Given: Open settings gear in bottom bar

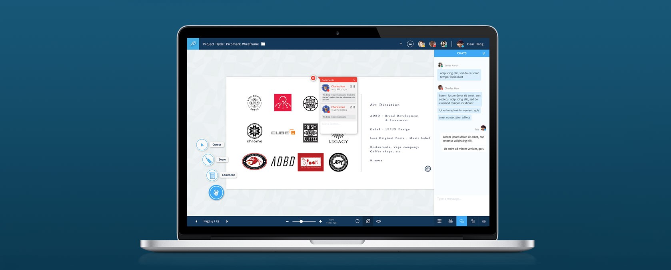Looking at the screenshot, I should coord(484,221).
